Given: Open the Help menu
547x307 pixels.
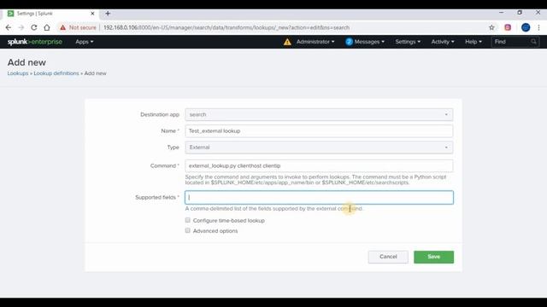Looking at the screenshot, I should pos(473,42).
